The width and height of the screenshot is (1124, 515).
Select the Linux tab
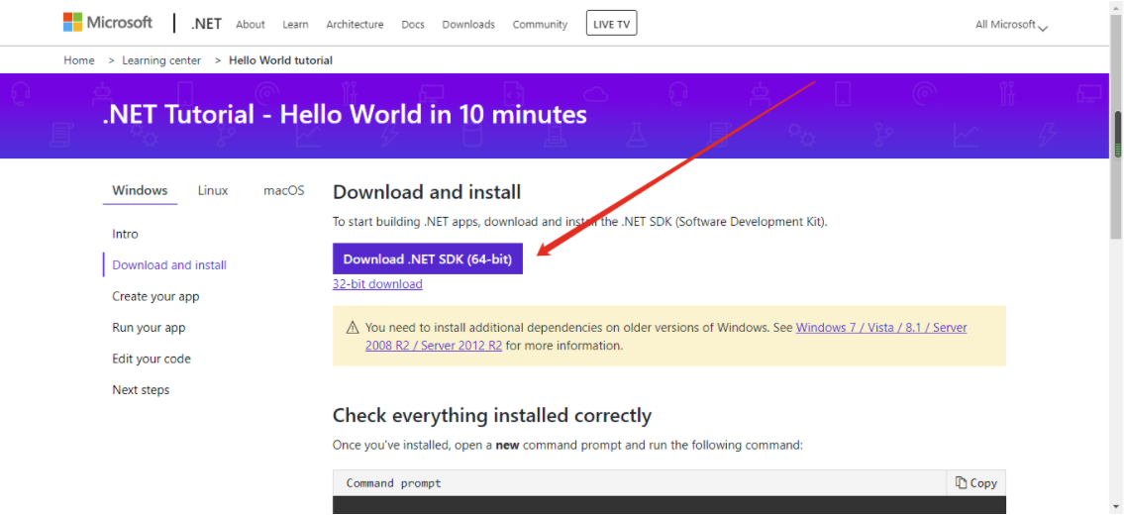point(213,191)
